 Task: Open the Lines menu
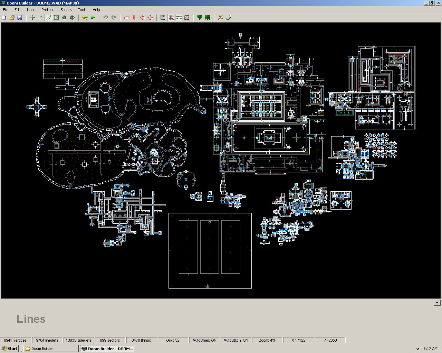click(31, 10)
